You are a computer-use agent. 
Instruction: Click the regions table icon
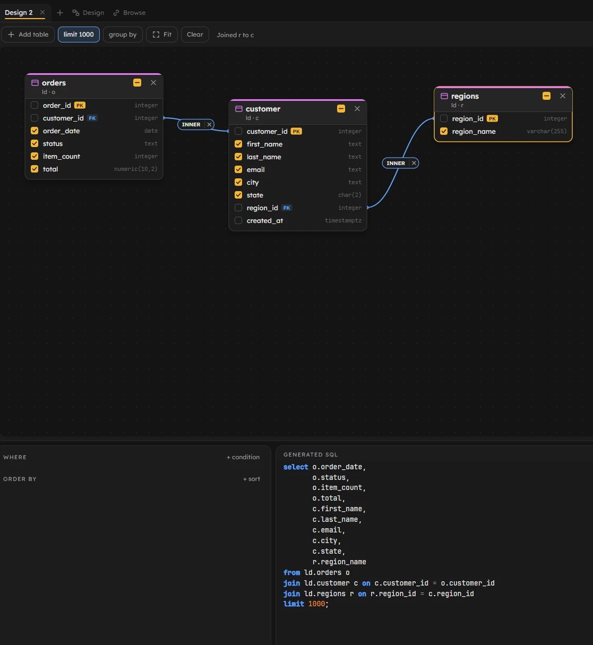tap(444, 96)
